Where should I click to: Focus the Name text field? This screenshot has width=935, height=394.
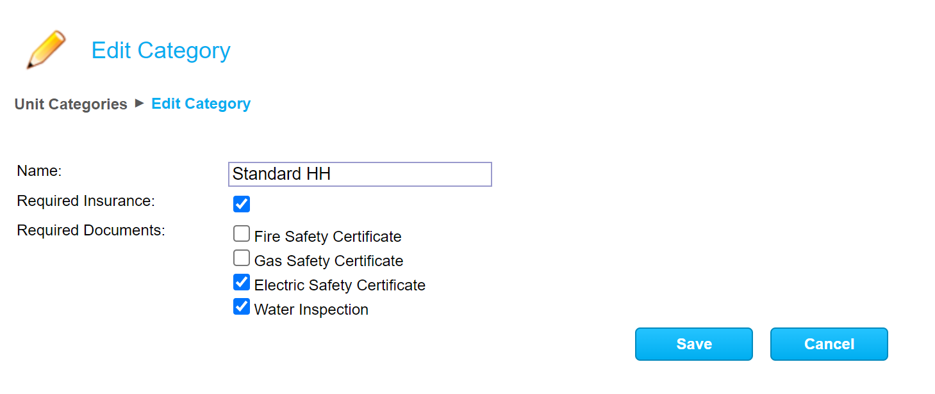(x=360, y=174)
